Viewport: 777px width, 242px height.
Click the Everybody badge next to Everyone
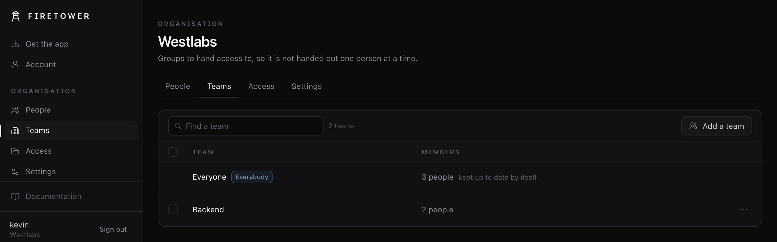252,177
